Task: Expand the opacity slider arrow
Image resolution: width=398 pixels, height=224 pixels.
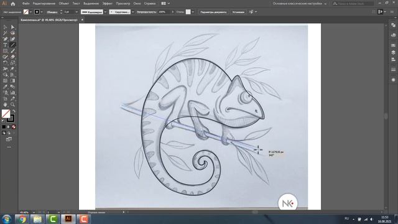Action: pos(173,12)
